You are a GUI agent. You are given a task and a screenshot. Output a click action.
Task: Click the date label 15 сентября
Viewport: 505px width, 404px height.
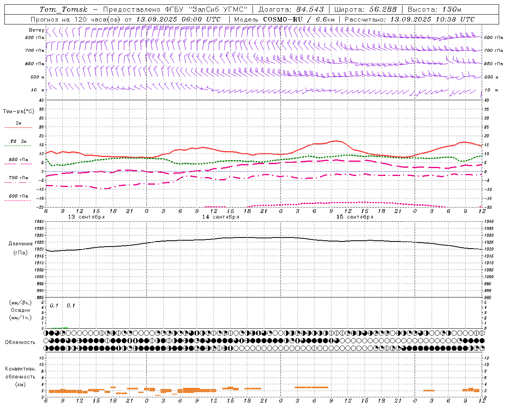point(355,217)
